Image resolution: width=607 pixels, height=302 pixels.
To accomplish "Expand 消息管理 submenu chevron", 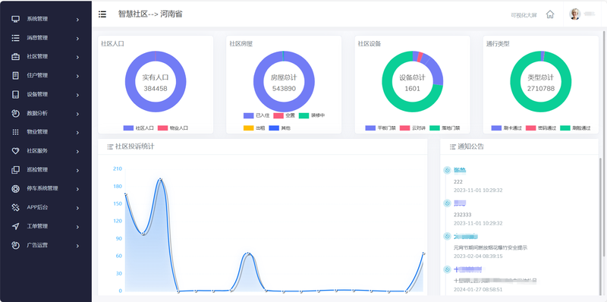I will [x=77, y=39].
